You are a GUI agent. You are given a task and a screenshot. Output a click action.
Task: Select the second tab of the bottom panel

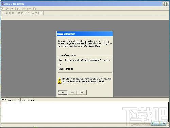11,100
